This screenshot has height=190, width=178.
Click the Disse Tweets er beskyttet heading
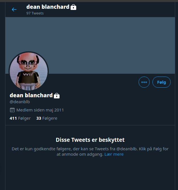click(x=90, y=140)
